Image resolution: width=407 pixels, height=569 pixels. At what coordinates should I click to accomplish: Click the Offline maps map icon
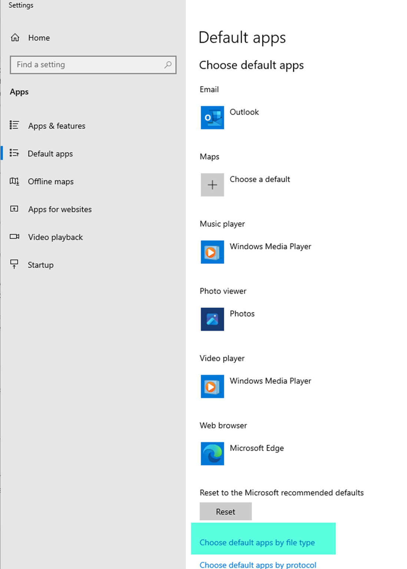14,181
